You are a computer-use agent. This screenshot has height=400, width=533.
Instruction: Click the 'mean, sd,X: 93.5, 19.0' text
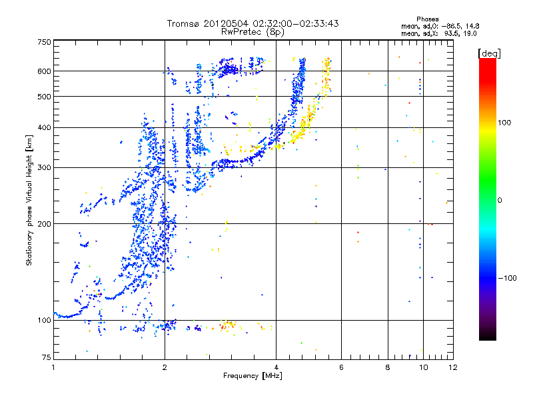(438, 33)
